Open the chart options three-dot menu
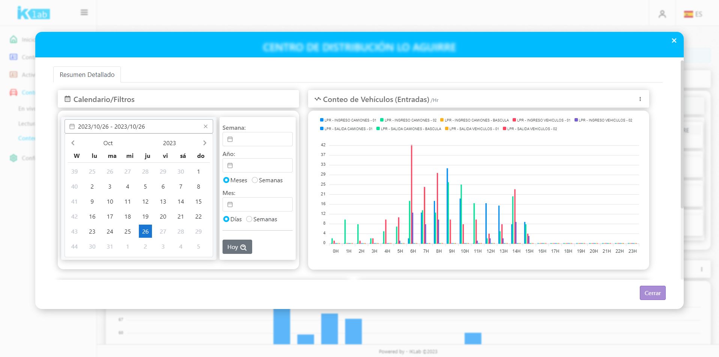719x357 pixels. coord(640,99)
